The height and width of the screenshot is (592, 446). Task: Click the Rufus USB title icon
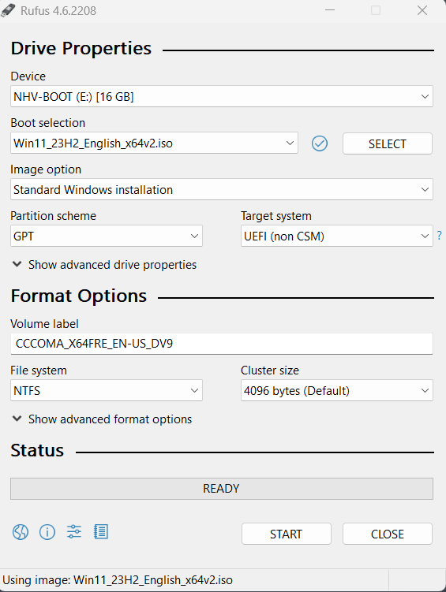[8, 10]
